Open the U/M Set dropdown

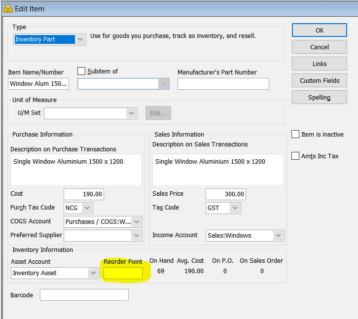point(91,113)
